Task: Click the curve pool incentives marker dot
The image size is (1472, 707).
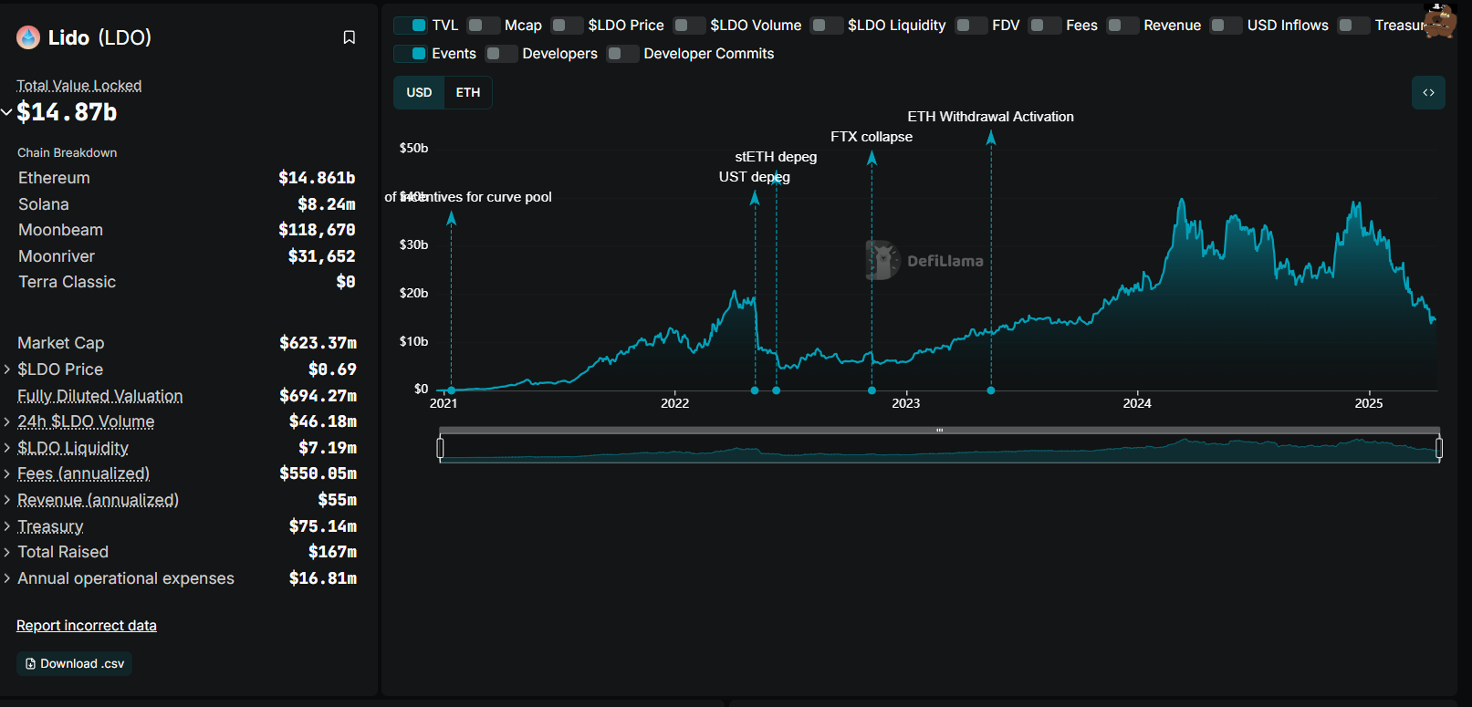Action: 451,390
